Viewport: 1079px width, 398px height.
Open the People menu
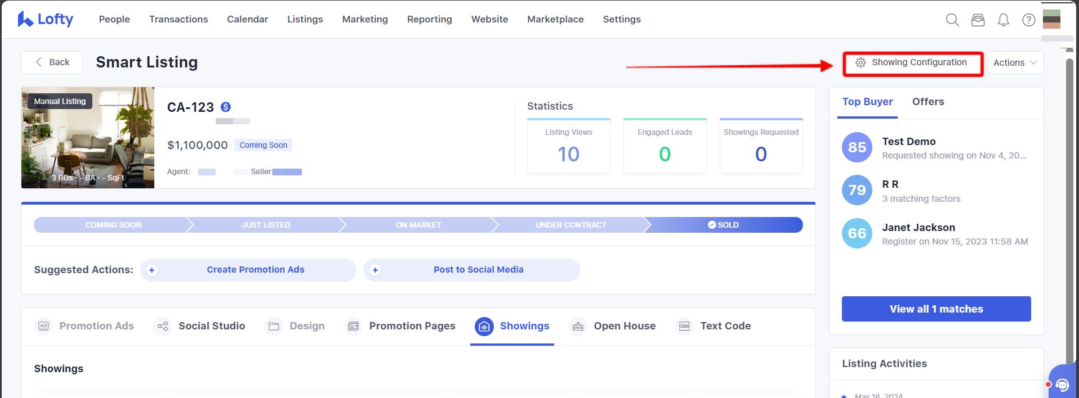pyautogui.click(x=114, y=19)
